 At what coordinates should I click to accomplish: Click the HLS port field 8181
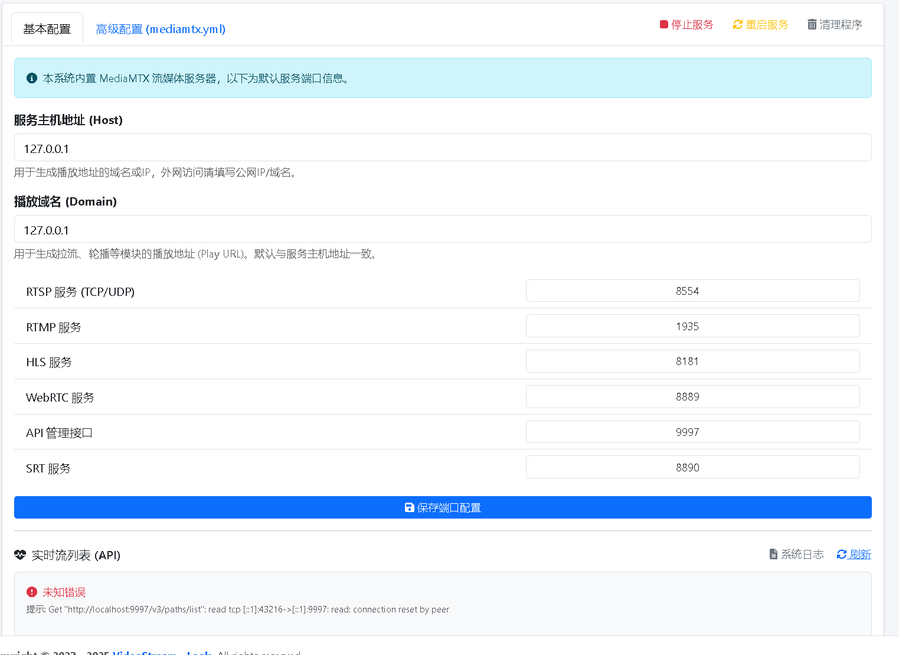tap(692, 361)
